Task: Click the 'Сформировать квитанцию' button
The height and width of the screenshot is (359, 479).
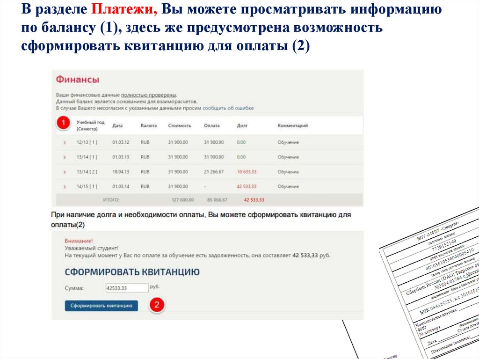Action: click(x=101, y=306)
